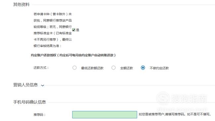
Task: Click the 推荐码： label
Action: pyautogui.click(x=39, y=115)
